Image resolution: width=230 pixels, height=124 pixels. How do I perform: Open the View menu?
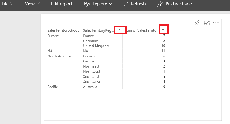point(32,4)
